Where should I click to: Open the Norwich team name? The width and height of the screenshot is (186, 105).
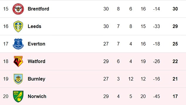click(37, 96)
